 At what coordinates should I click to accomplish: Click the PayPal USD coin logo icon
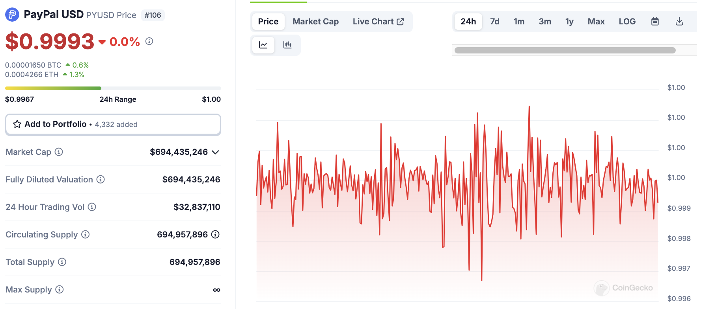12,15
